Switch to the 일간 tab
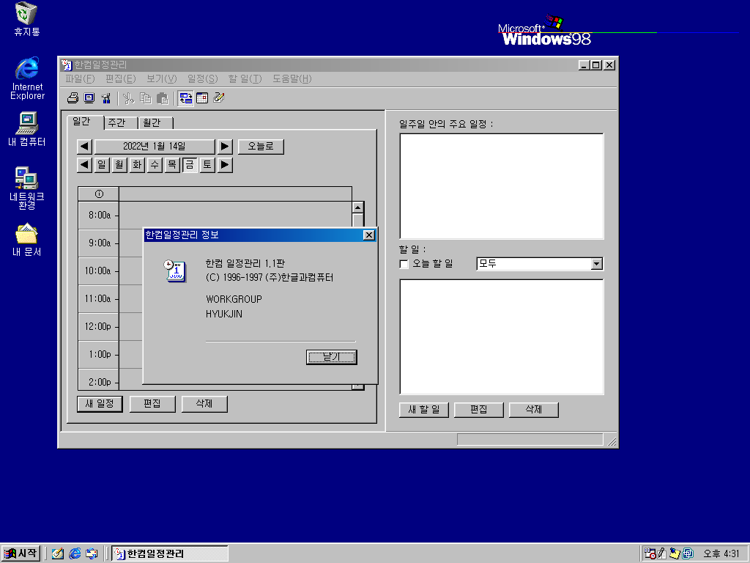 [85, 122]
